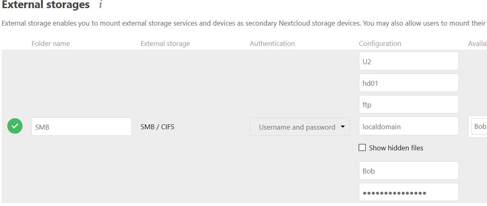Open the Username and password authentication dropdown
Image resolution: width=487 pixels, height=206 pixels.
pos(300,127)
